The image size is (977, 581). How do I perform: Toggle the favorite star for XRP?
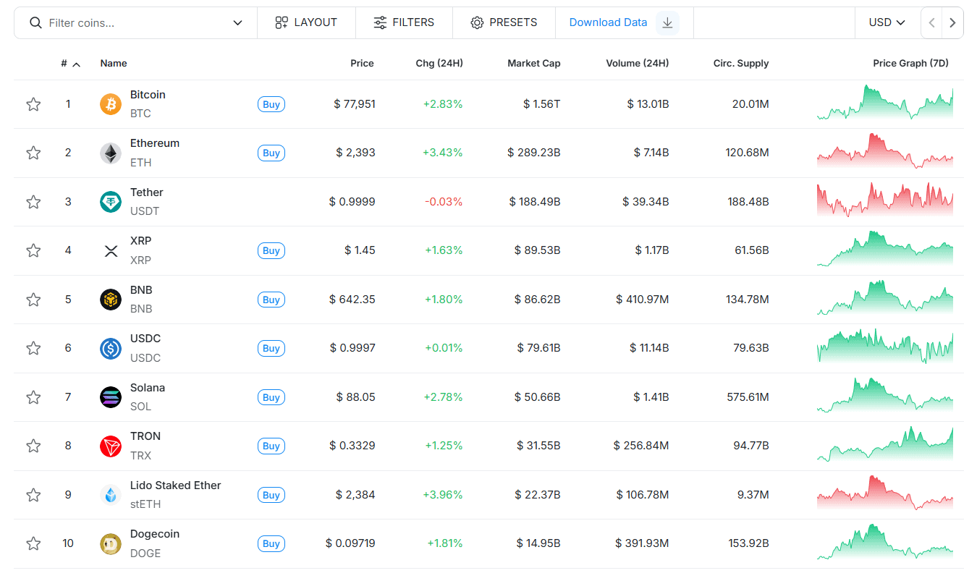point(33,250)
